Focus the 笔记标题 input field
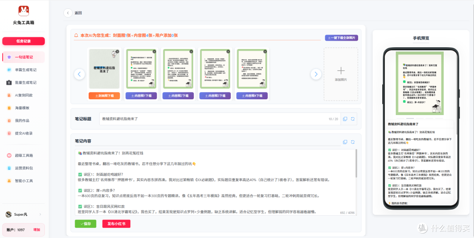 tap(220, 119)
